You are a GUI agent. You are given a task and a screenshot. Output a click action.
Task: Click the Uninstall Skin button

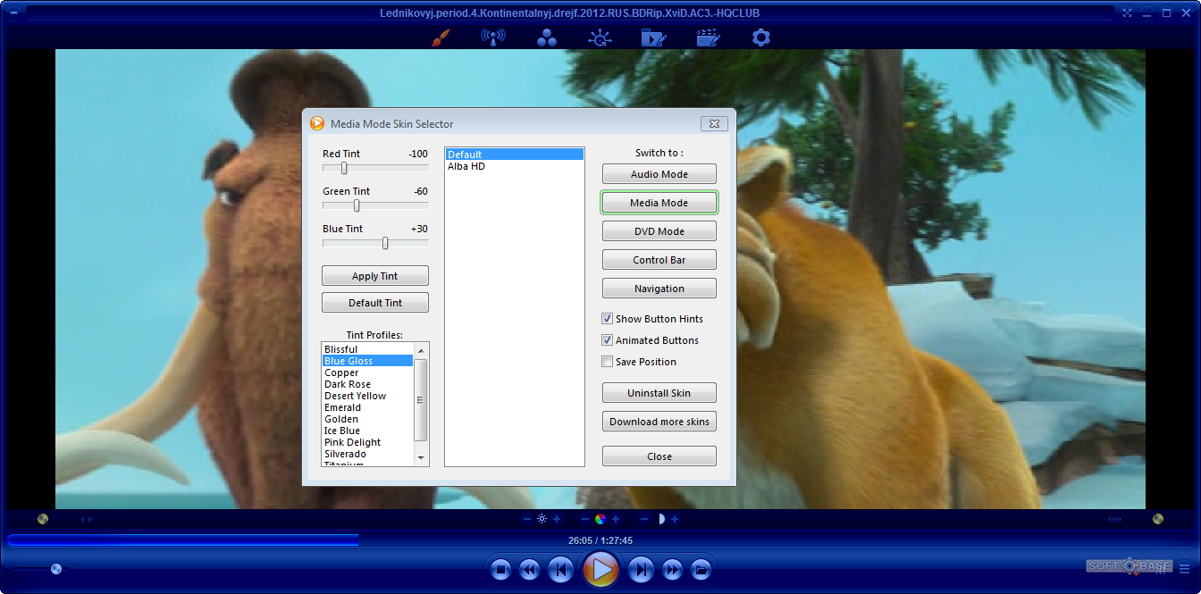click(x=659, y=393)
